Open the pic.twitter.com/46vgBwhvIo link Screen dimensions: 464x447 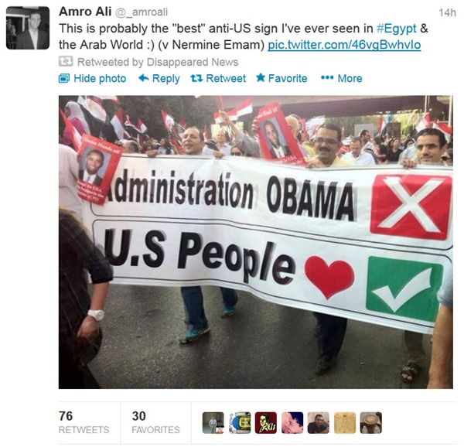(344, 45)
